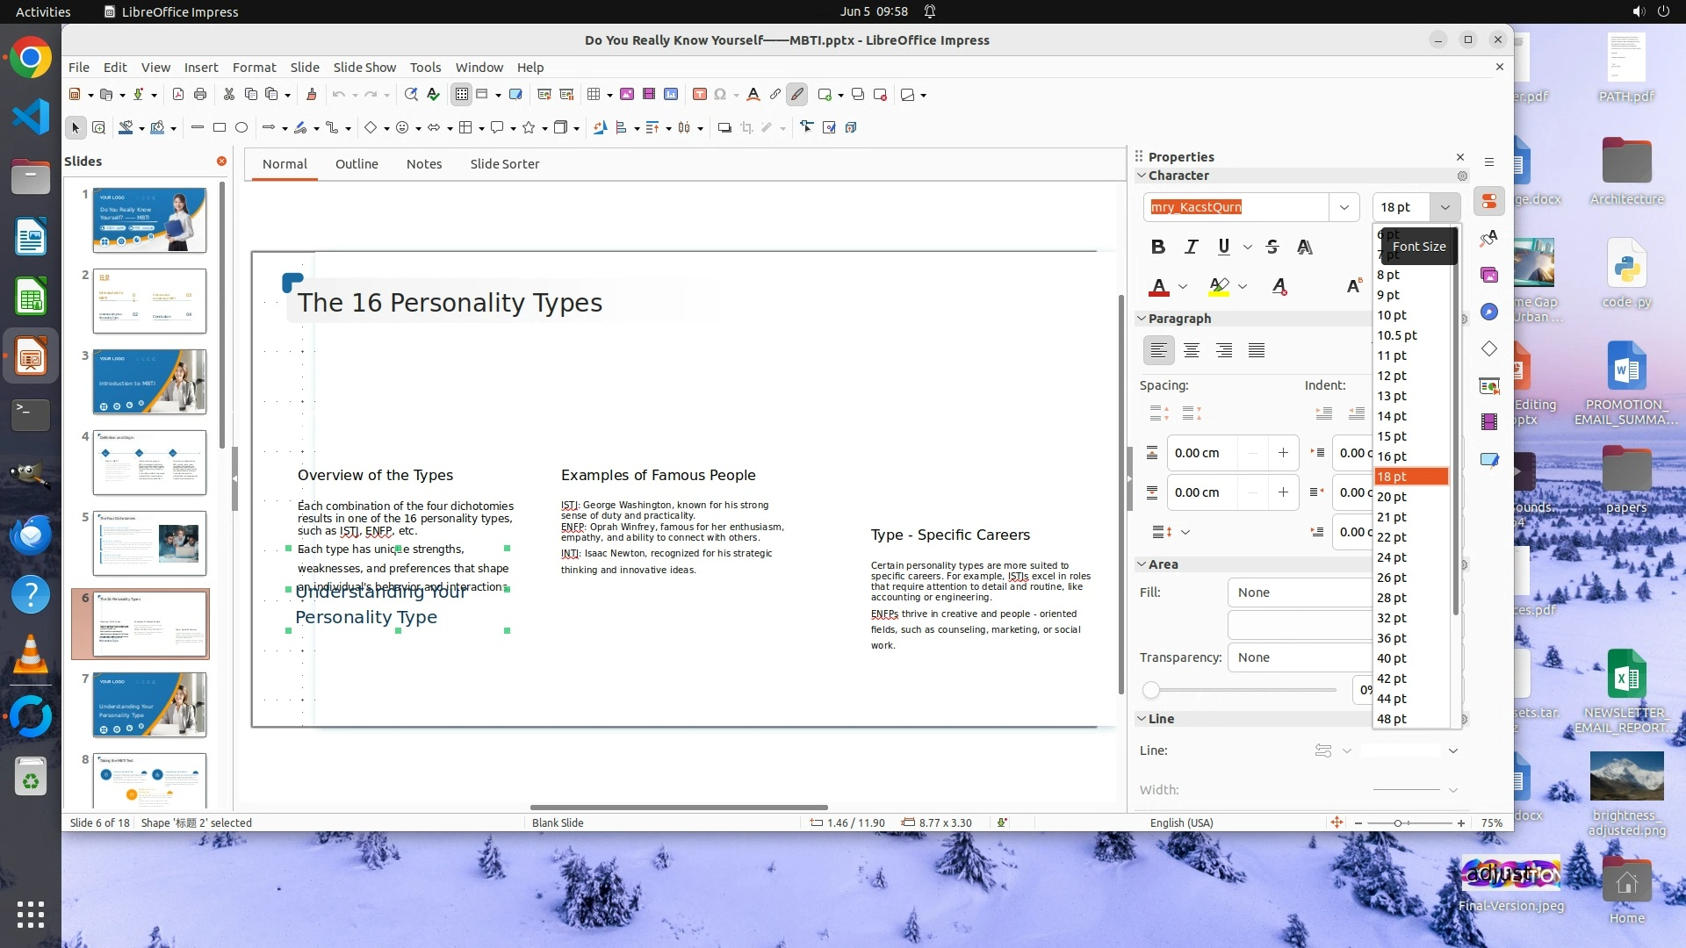Screen dimensions: 1686x948
Task: Select the Rectangle shape tool
Action: tap(220, 128)
